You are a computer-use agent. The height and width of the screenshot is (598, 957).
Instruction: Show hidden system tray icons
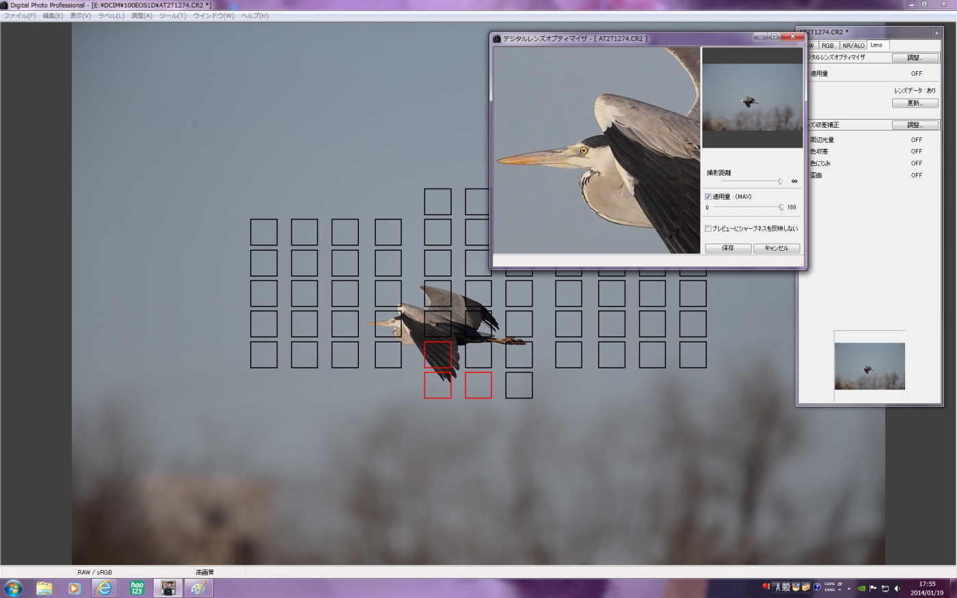(850, 588)
